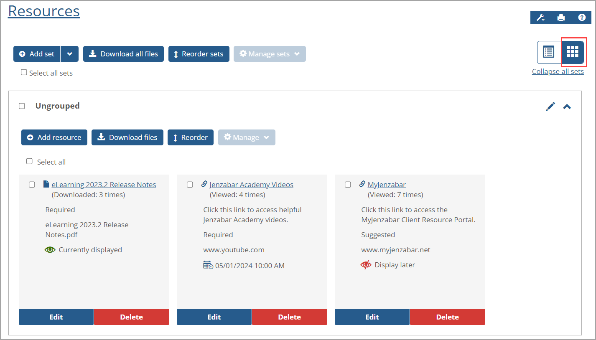Screen dimensions: 596x340
Task: Open the tools wrench icon
Action: click(x=540, y=17)
